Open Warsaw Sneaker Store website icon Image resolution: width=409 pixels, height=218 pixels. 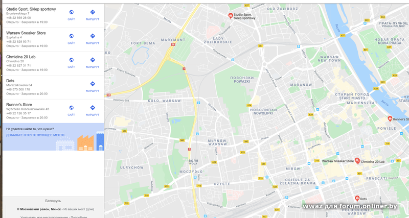tap(71, 39)
